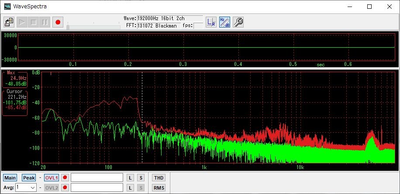
Task: Click the L button beside OVL2 field
Action: point(130,187)
